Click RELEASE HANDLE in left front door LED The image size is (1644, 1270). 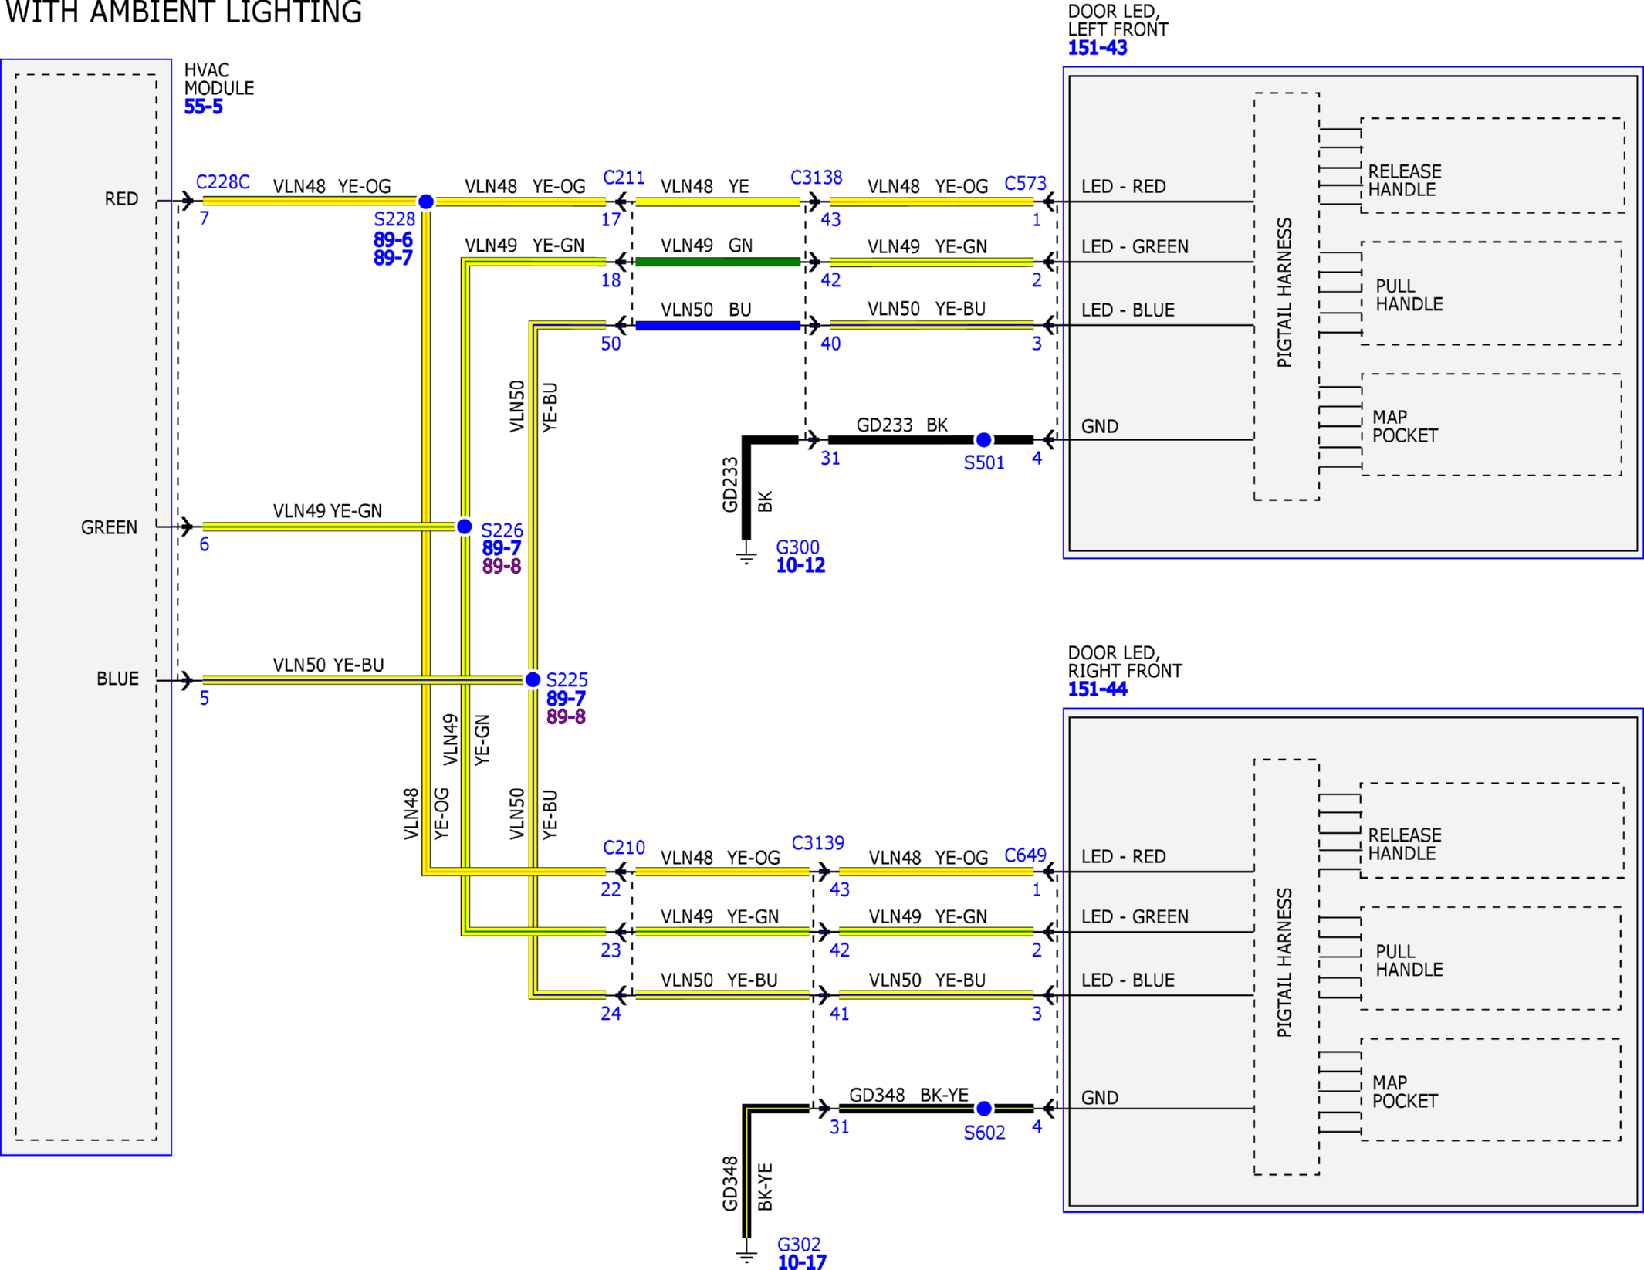coord(1405,181)
